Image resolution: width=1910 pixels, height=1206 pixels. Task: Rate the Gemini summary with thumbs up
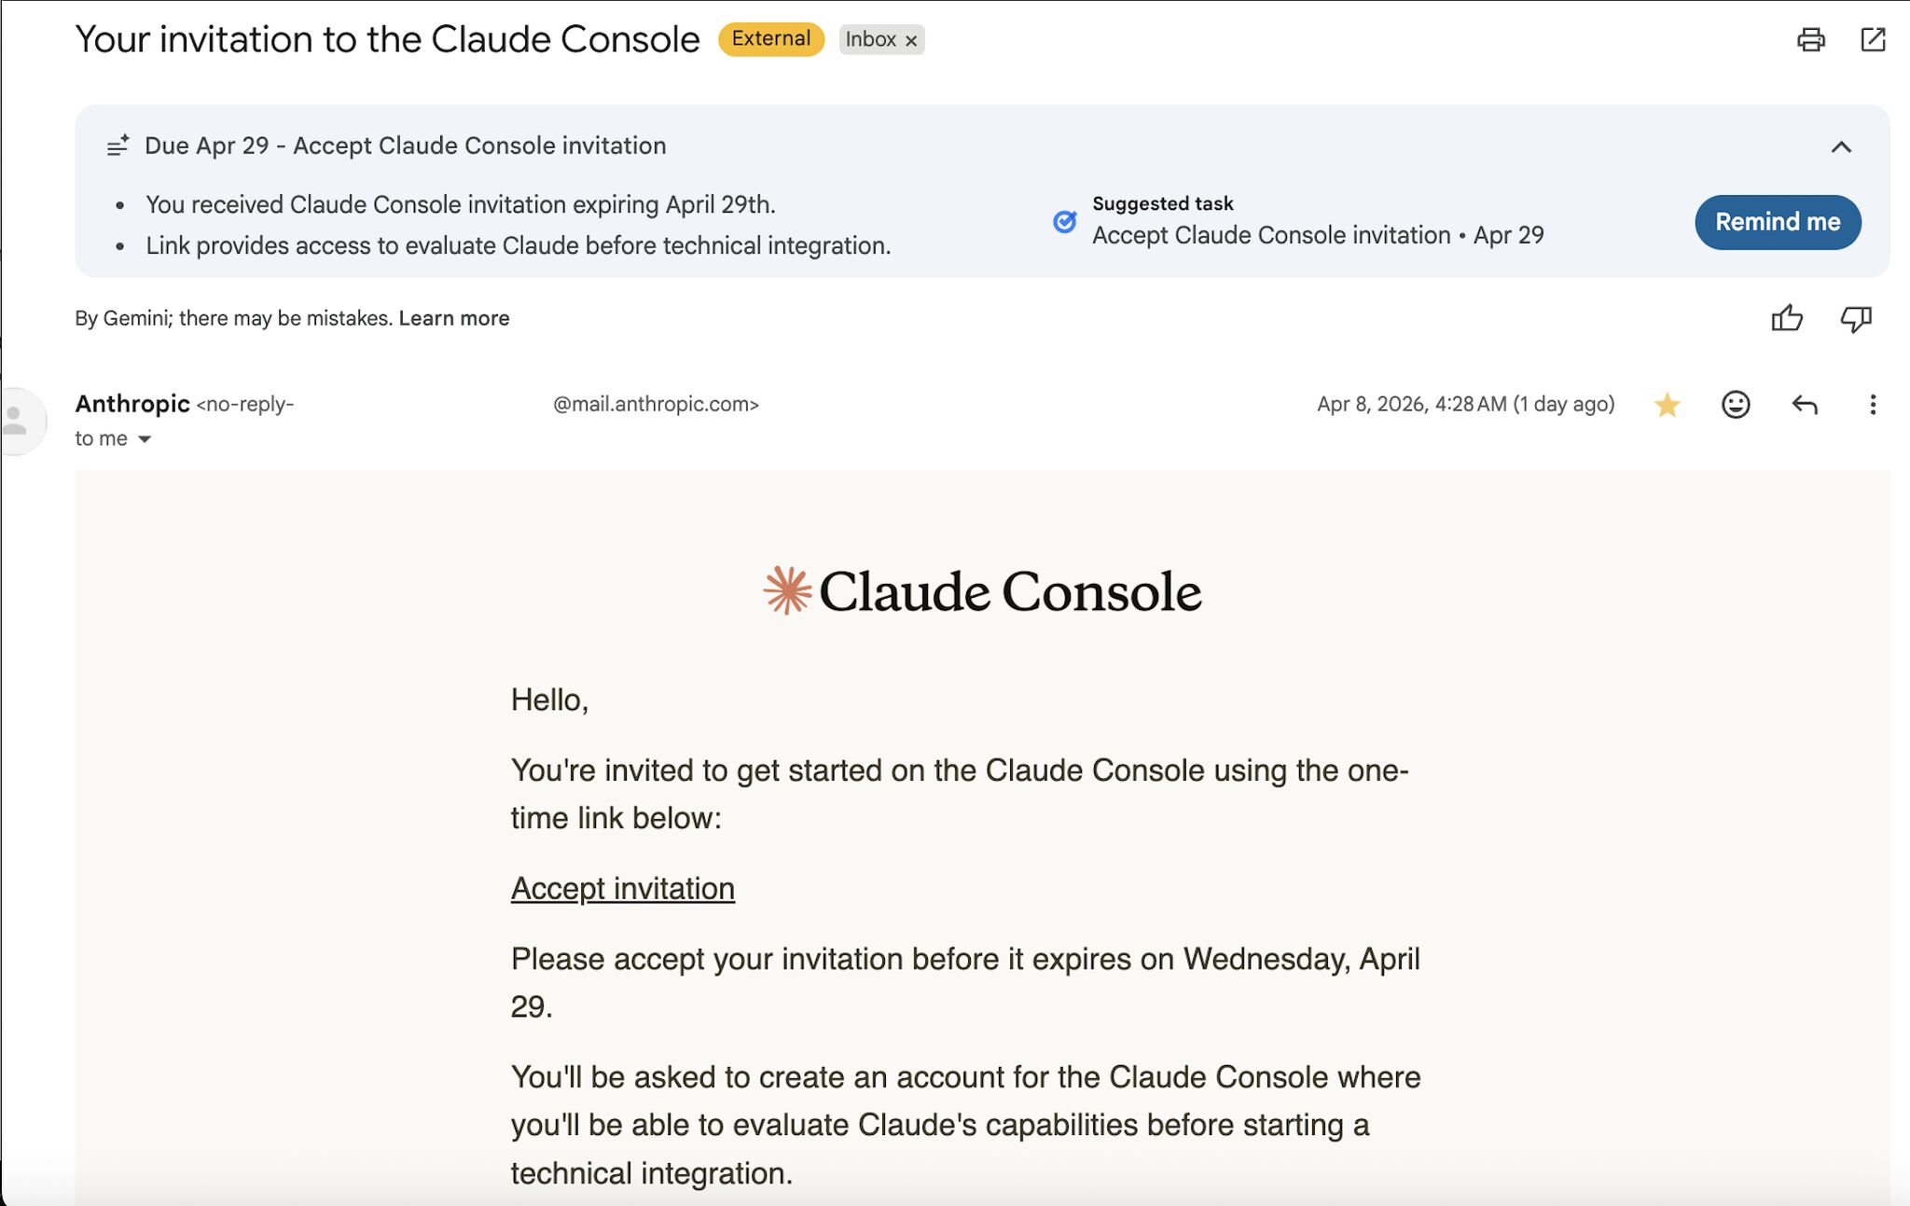coord(1788,318)
